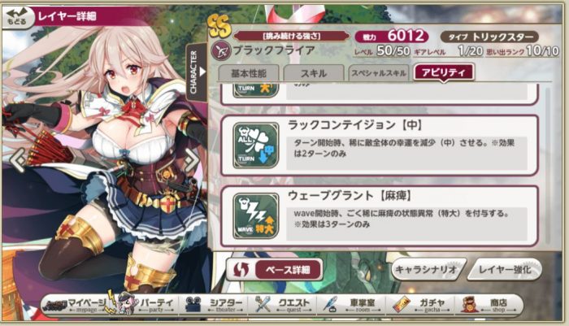Open the キャラシナリオ button
Screen dimensions: 569x326
point(427,270)
